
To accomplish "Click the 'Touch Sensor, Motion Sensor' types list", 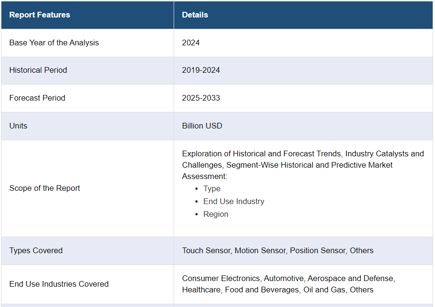I will (277, 250).
